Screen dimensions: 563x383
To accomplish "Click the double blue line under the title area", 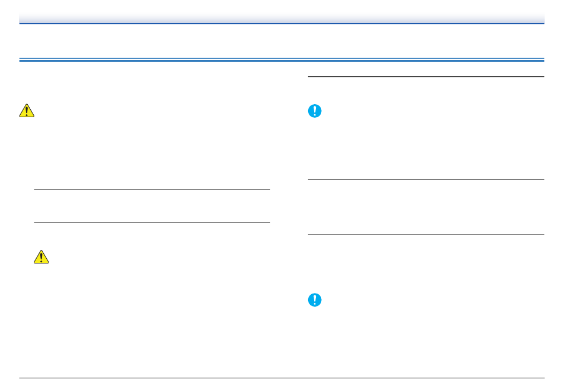I will point(281,60).
